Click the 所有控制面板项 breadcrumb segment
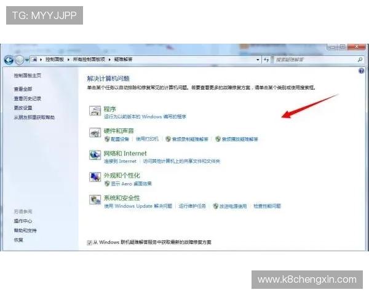The width and height of the screenshot is (369, 295). click(89, 60)
